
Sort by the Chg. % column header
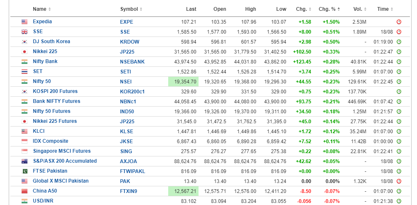pyautogui.click(x=329, y=9)
